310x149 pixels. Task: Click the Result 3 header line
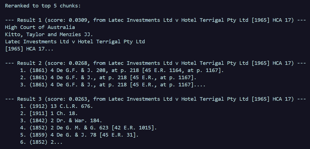point(155,99)
